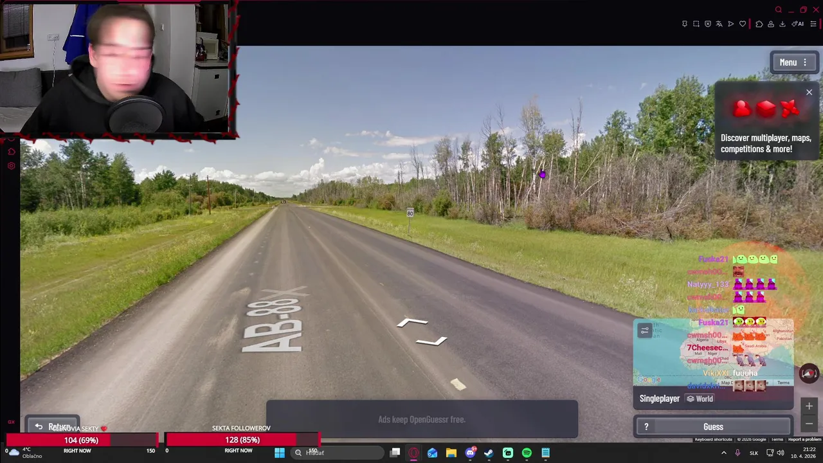Image resolution: width=823 pixels, height=463 pixels.
Task: Open the Notepad taskbar icon
Action: pos(545,453)
